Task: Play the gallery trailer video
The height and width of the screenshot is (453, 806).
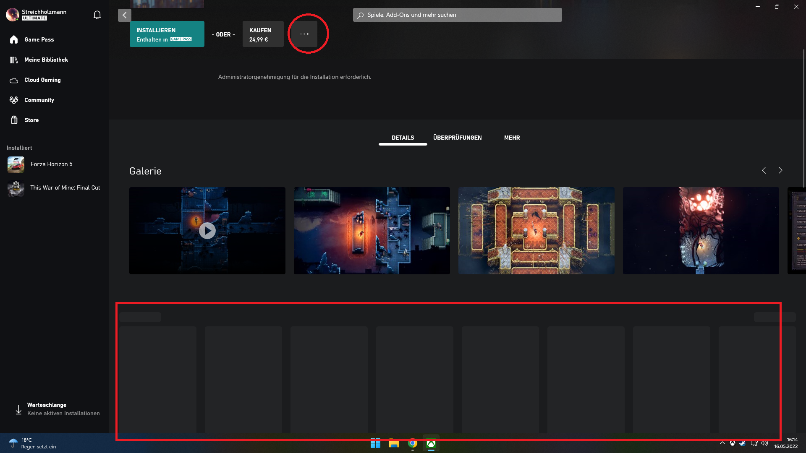Action: 207,231
